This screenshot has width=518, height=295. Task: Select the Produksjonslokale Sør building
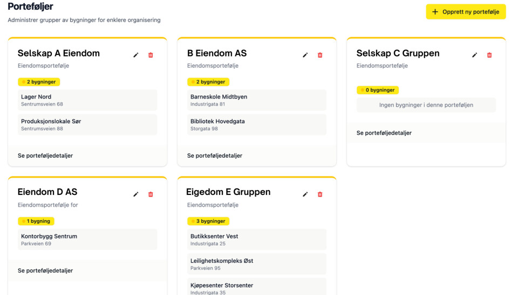(87, 124)
